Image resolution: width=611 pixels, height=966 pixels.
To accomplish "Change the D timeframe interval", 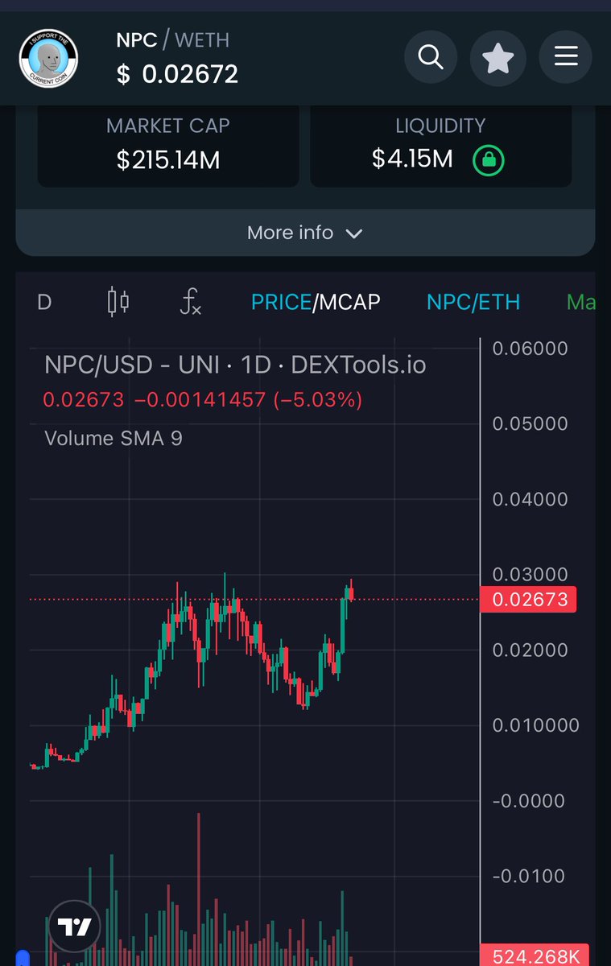I will coord(45,302).
